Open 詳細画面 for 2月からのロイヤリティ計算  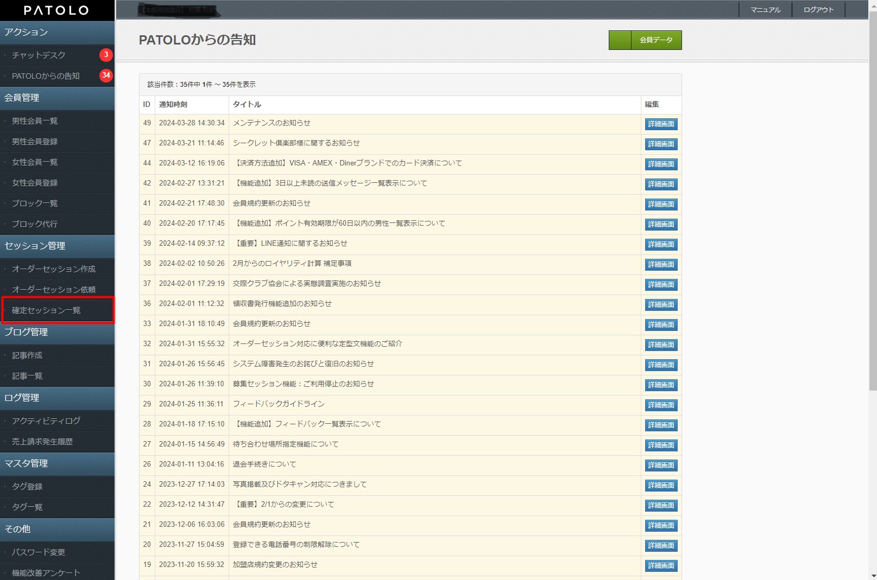[661, 265]
